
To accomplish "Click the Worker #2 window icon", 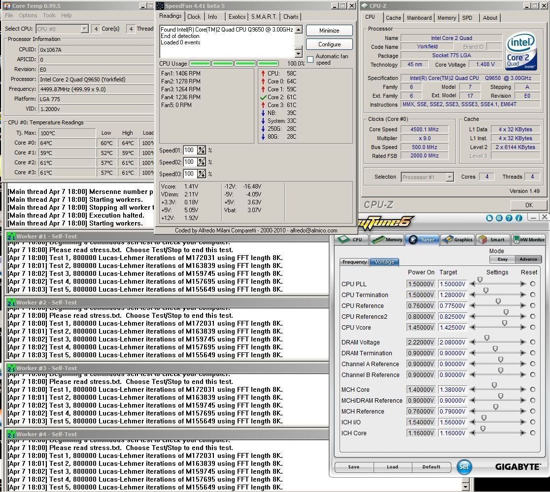I will click(11, 303).
